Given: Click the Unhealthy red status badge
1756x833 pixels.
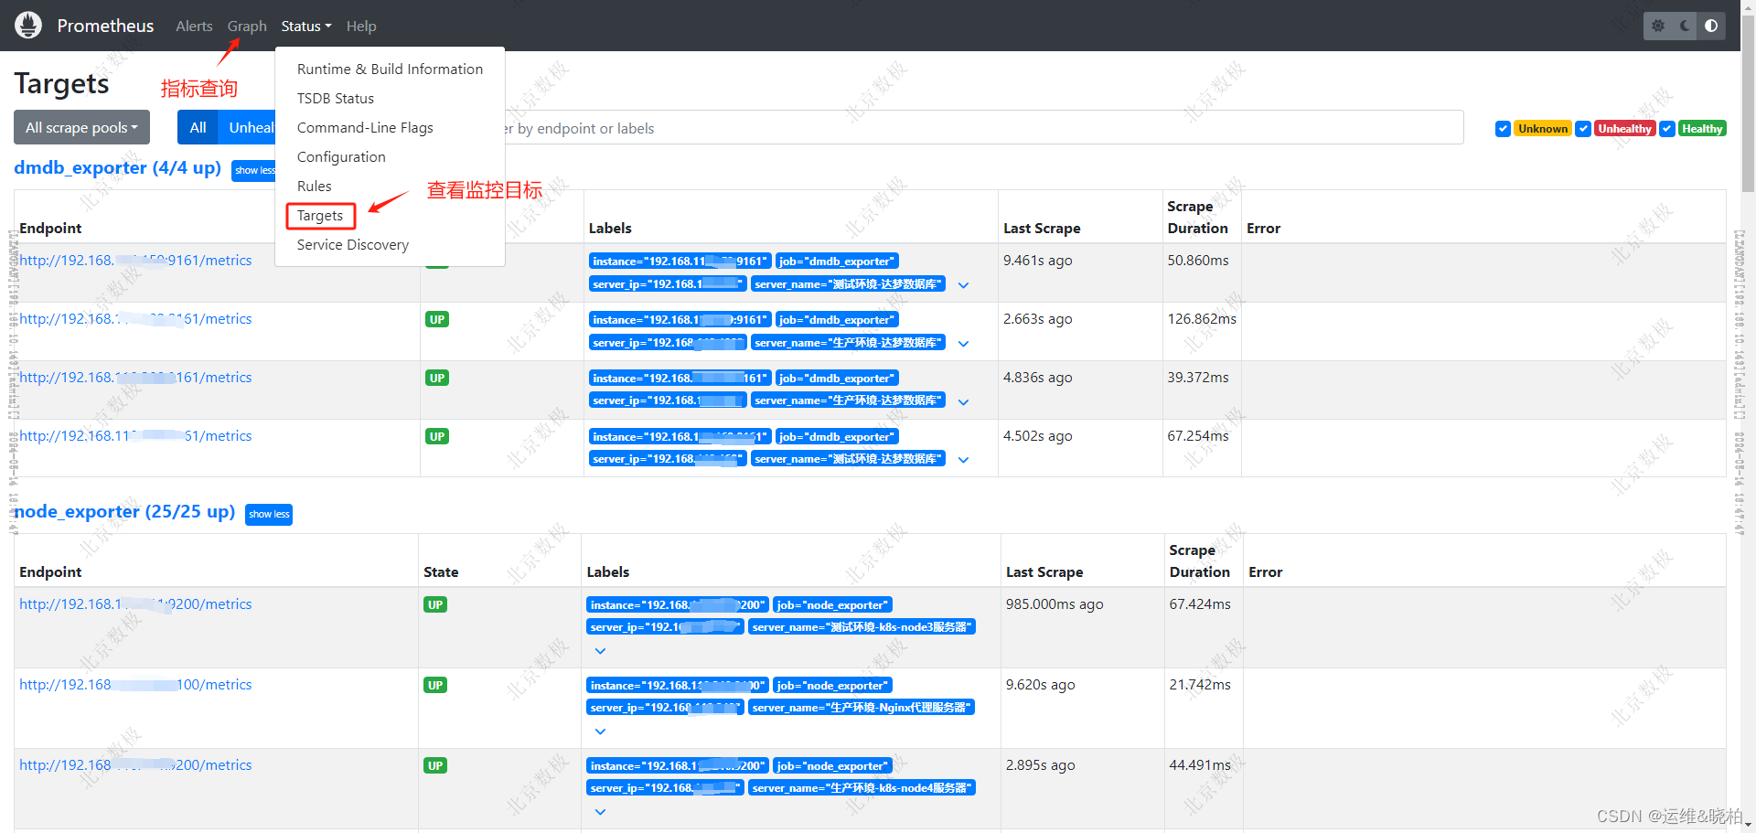Looking at the screenshot, I should 1624,128.
